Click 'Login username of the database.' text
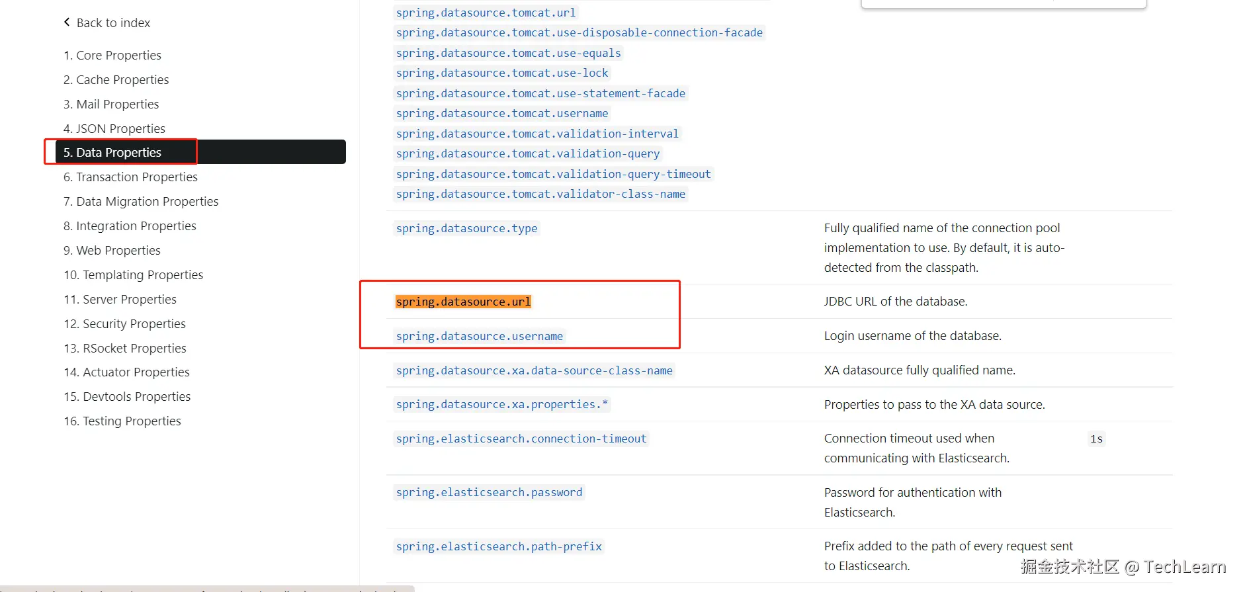The width and height of the screenshot is (1243, 592). (x=913, y=335)
